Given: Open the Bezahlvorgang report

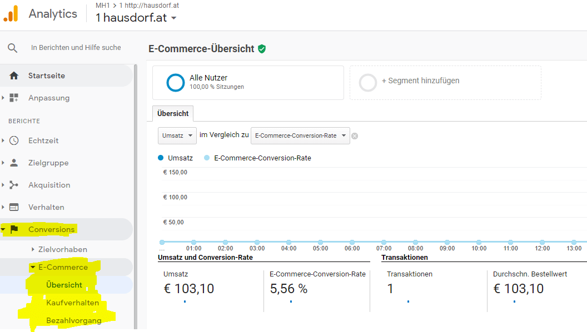Looking at the screenshot, I should pyautogui.click(x=73, y=320).
